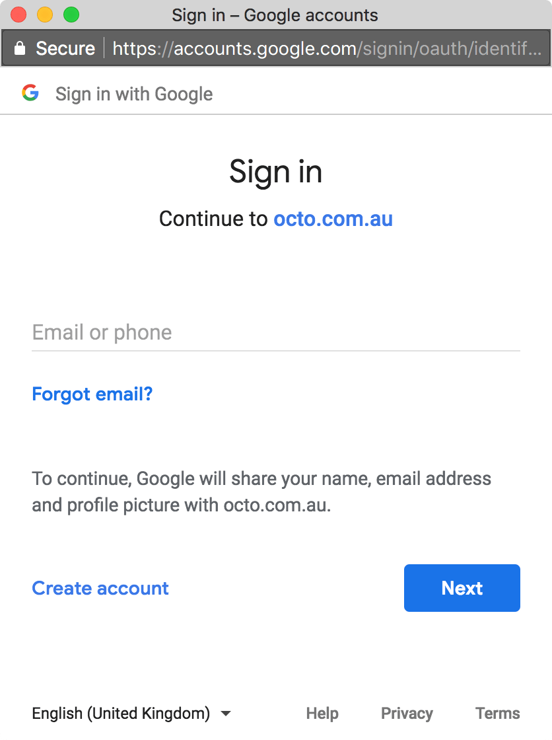552x740 pixels.
Task: Click the green maximize window button
Action: (x=71, y=15)
